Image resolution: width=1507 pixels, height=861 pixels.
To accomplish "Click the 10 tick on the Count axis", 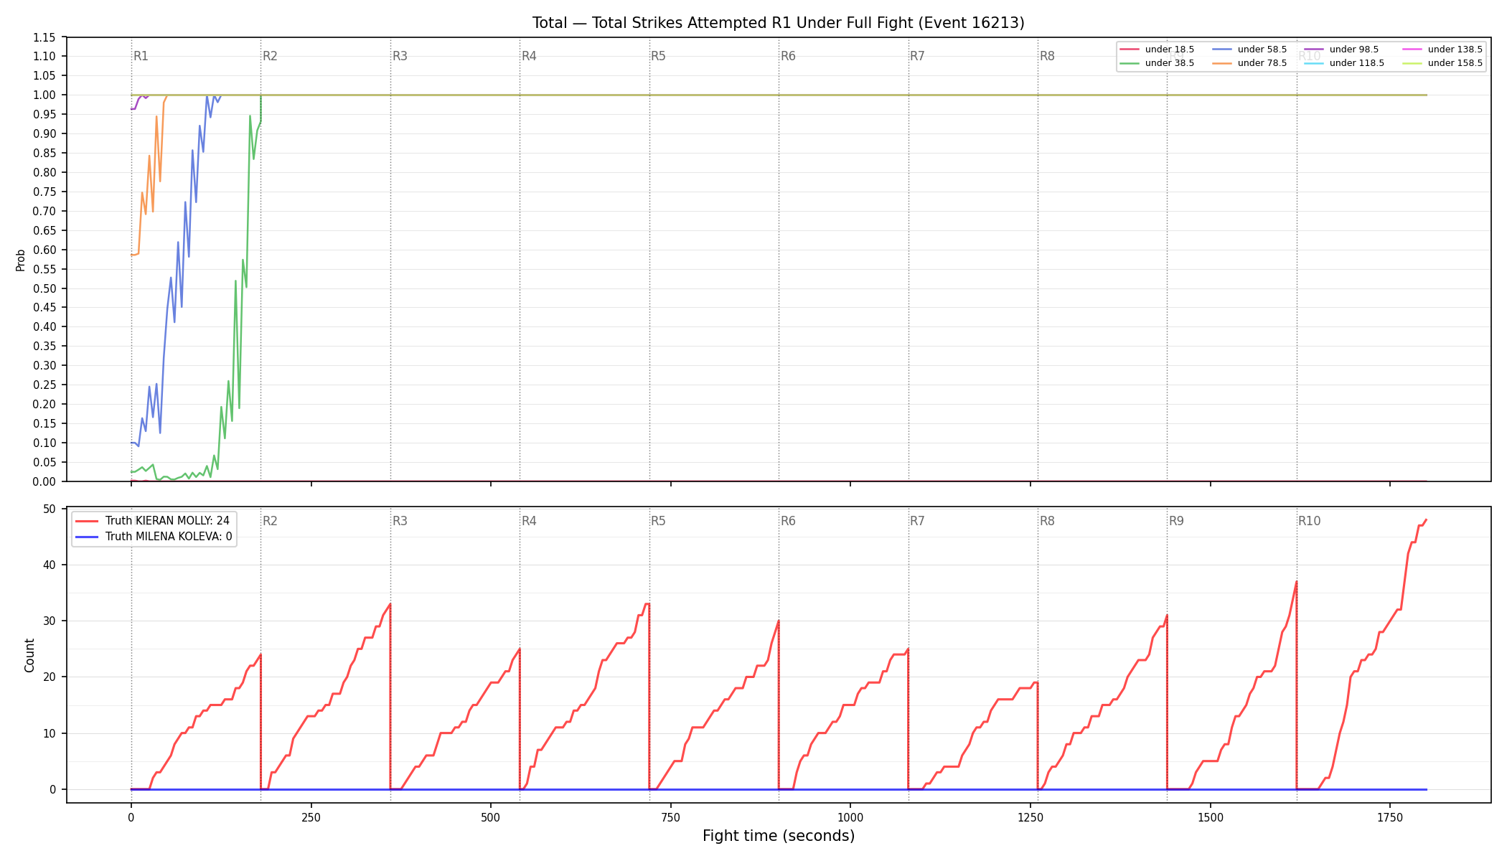I will (x=50, y=733).
